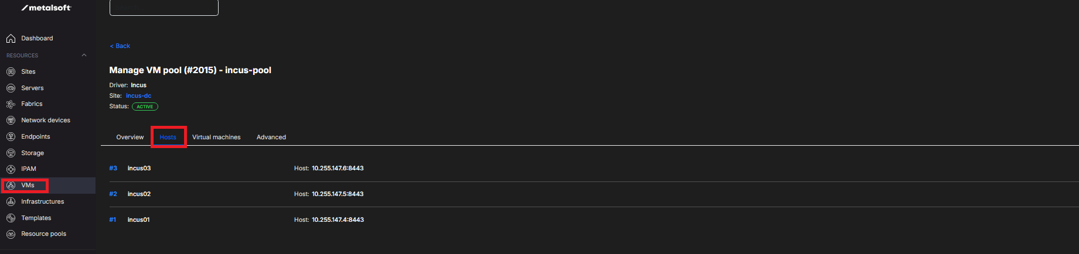The width and height of the screenshot is (1079, 254).
Task: Open the incus-dc site link
Action: point(138,96)
